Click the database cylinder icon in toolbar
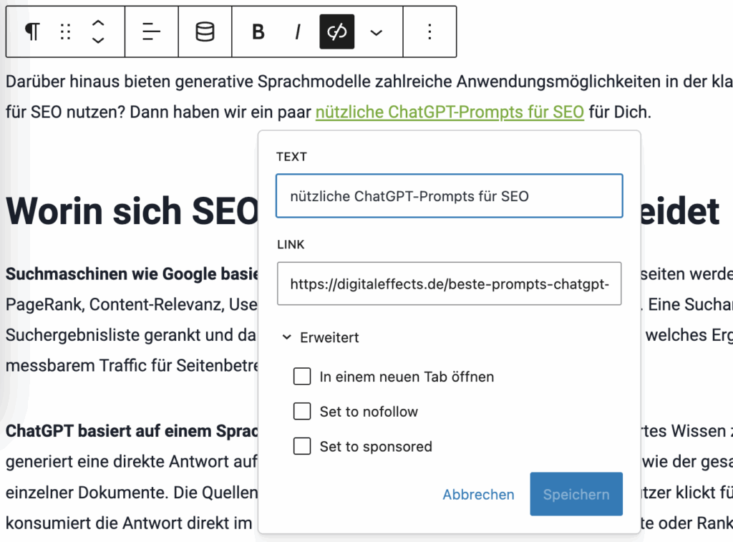 point(205,32)
